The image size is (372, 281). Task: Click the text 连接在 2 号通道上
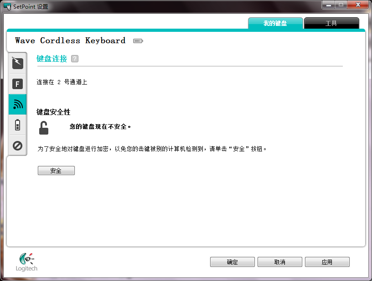tap(62, 82)
